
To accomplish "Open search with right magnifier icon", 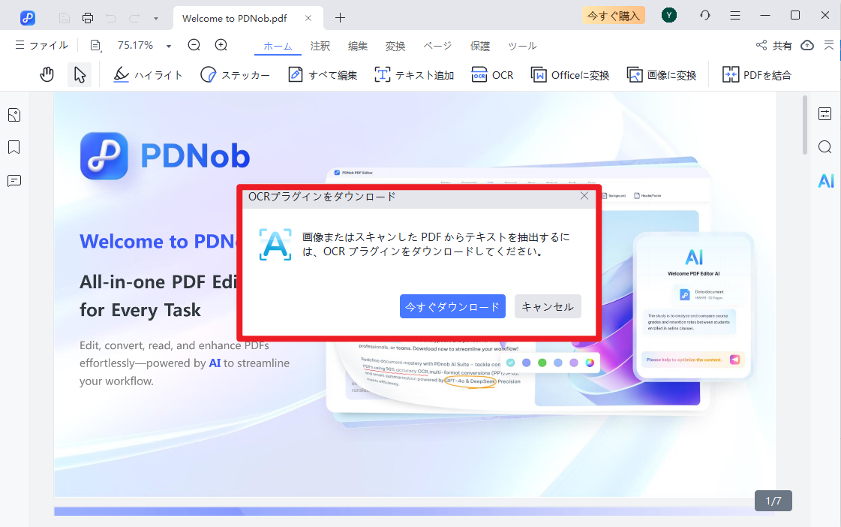I will point(825,147).
